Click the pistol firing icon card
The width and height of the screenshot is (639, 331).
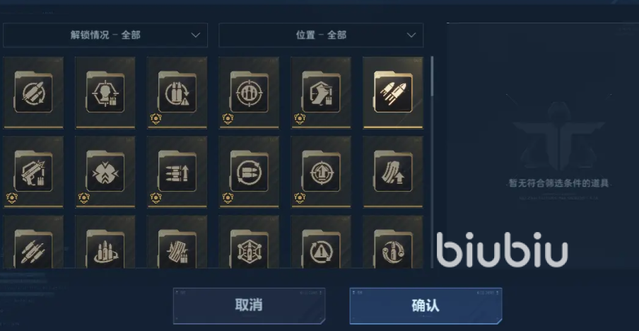33,172
